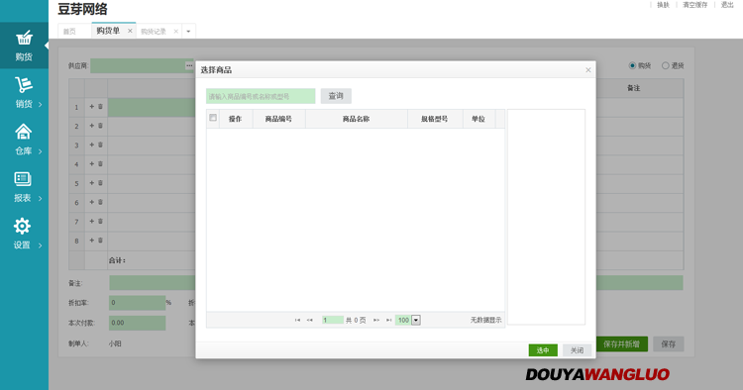Image resolution: width=743 pixels, height=390 pixels.
Task: Click the 清空缓存 link at top
Action: coord(695,5)
